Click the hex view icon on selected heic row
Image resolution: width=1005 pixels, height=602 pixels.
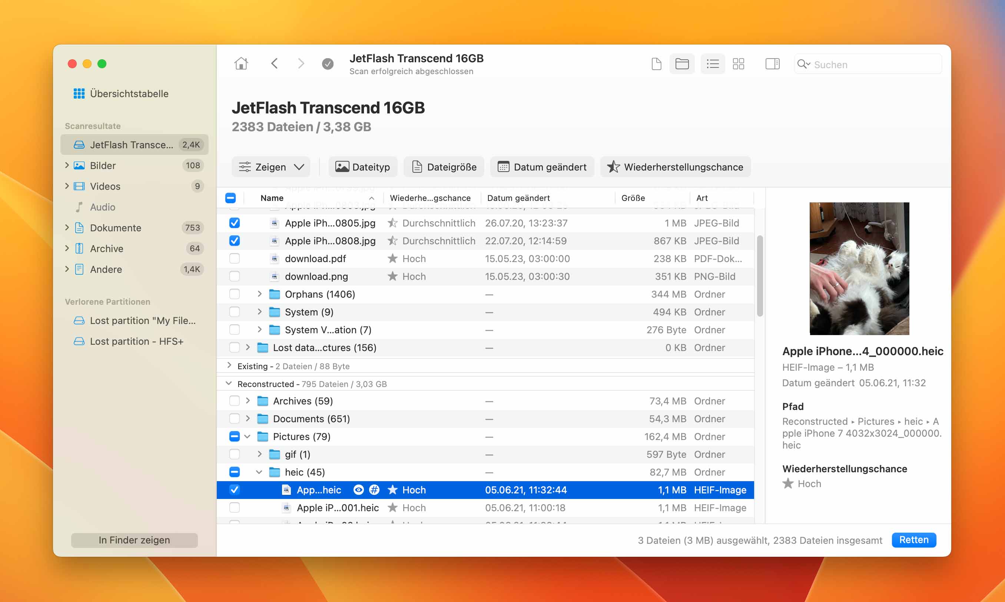pyautogui.click(x=374, y=490)
